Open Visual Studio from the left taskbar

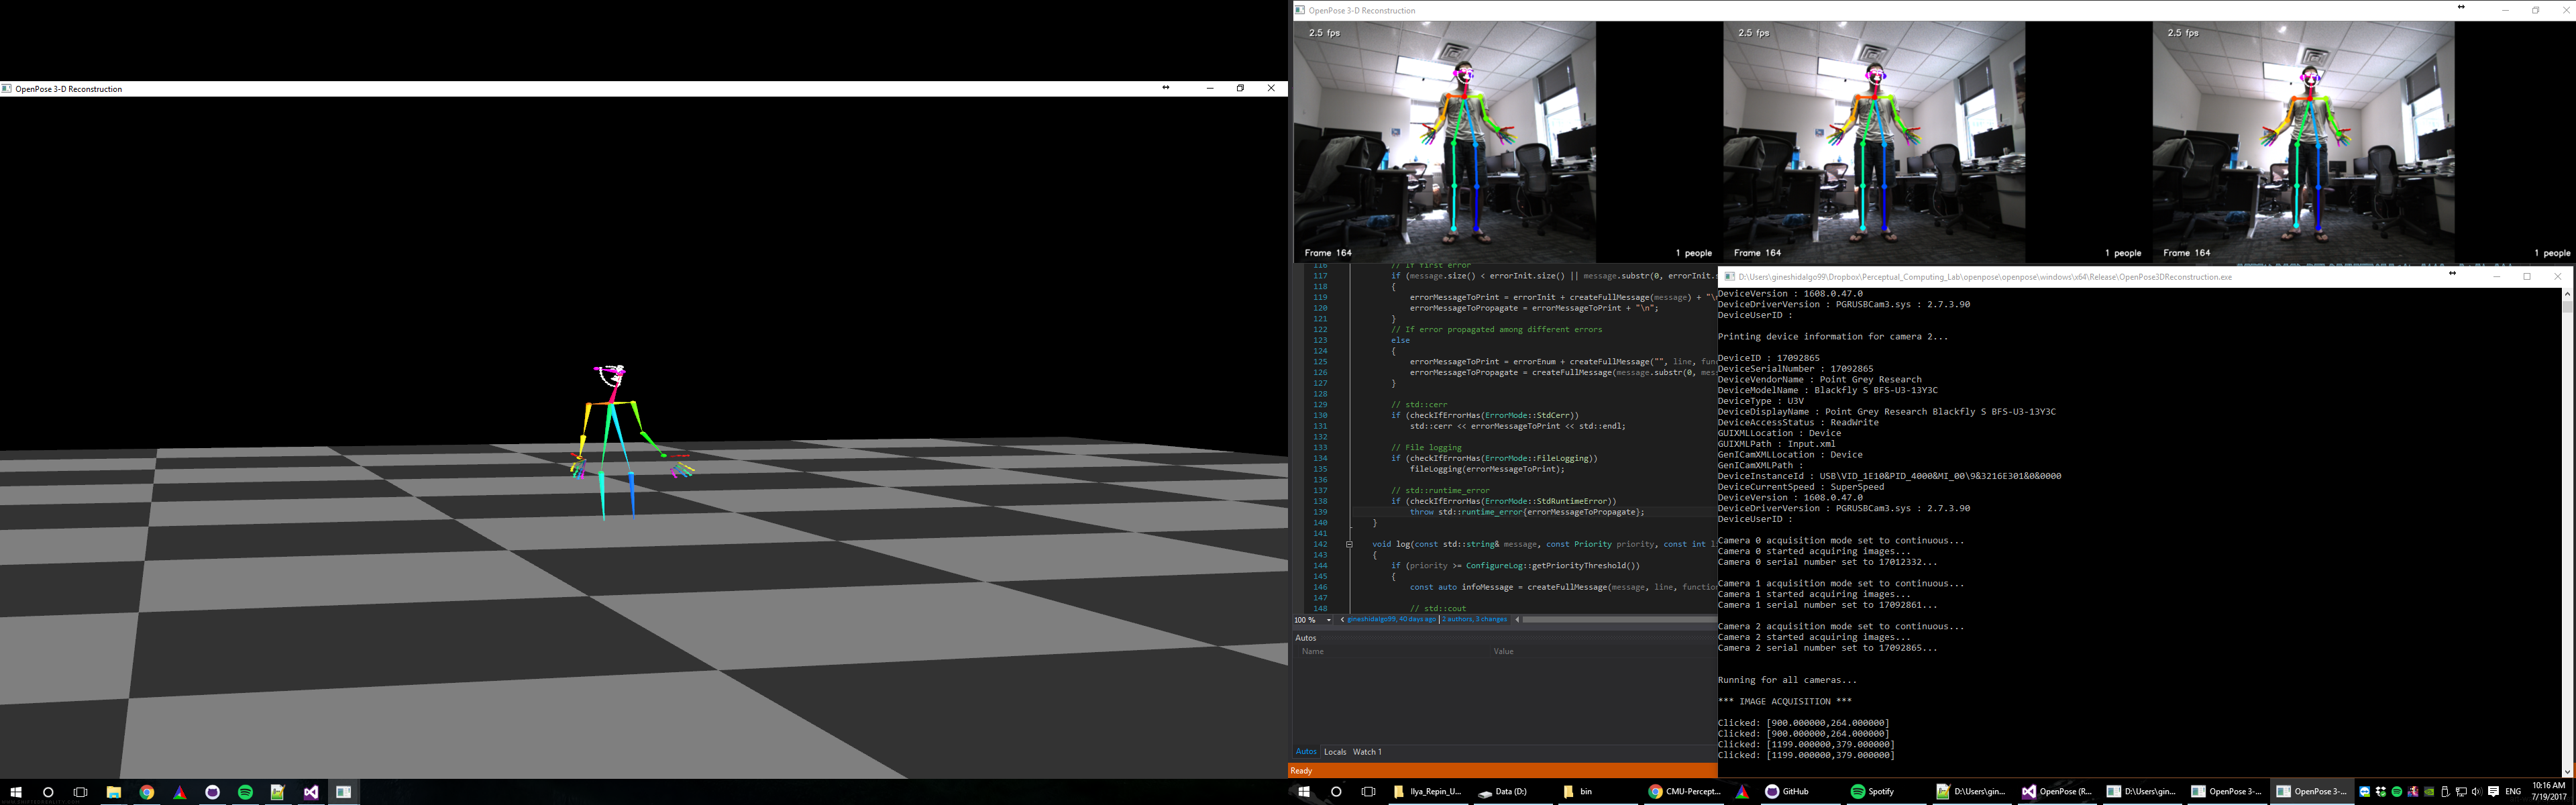[311, 792]
